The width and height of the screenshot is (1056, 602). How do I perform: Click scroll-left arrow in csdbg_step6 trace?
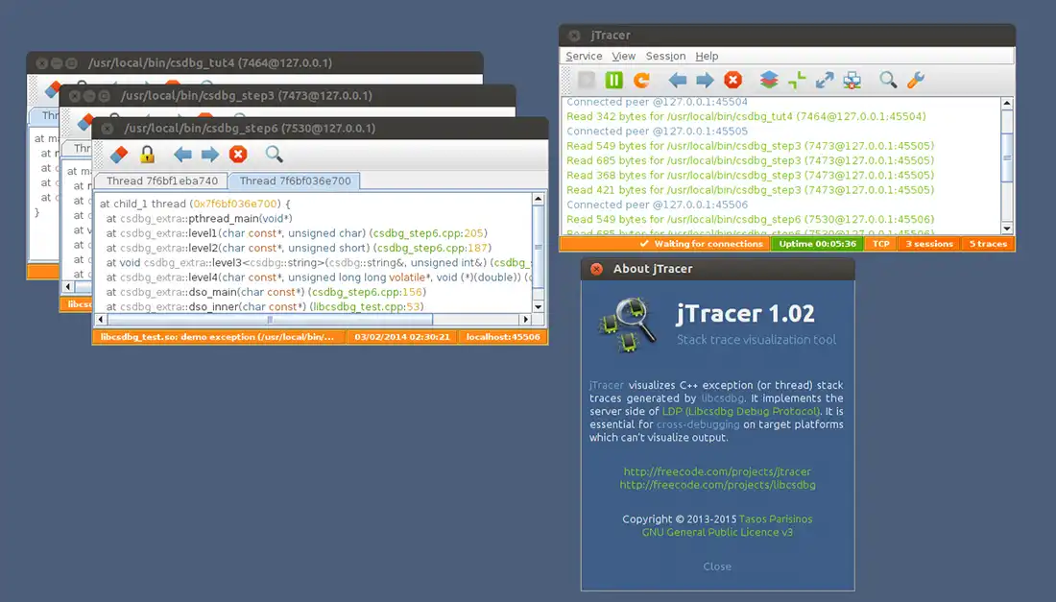point(101,319)
